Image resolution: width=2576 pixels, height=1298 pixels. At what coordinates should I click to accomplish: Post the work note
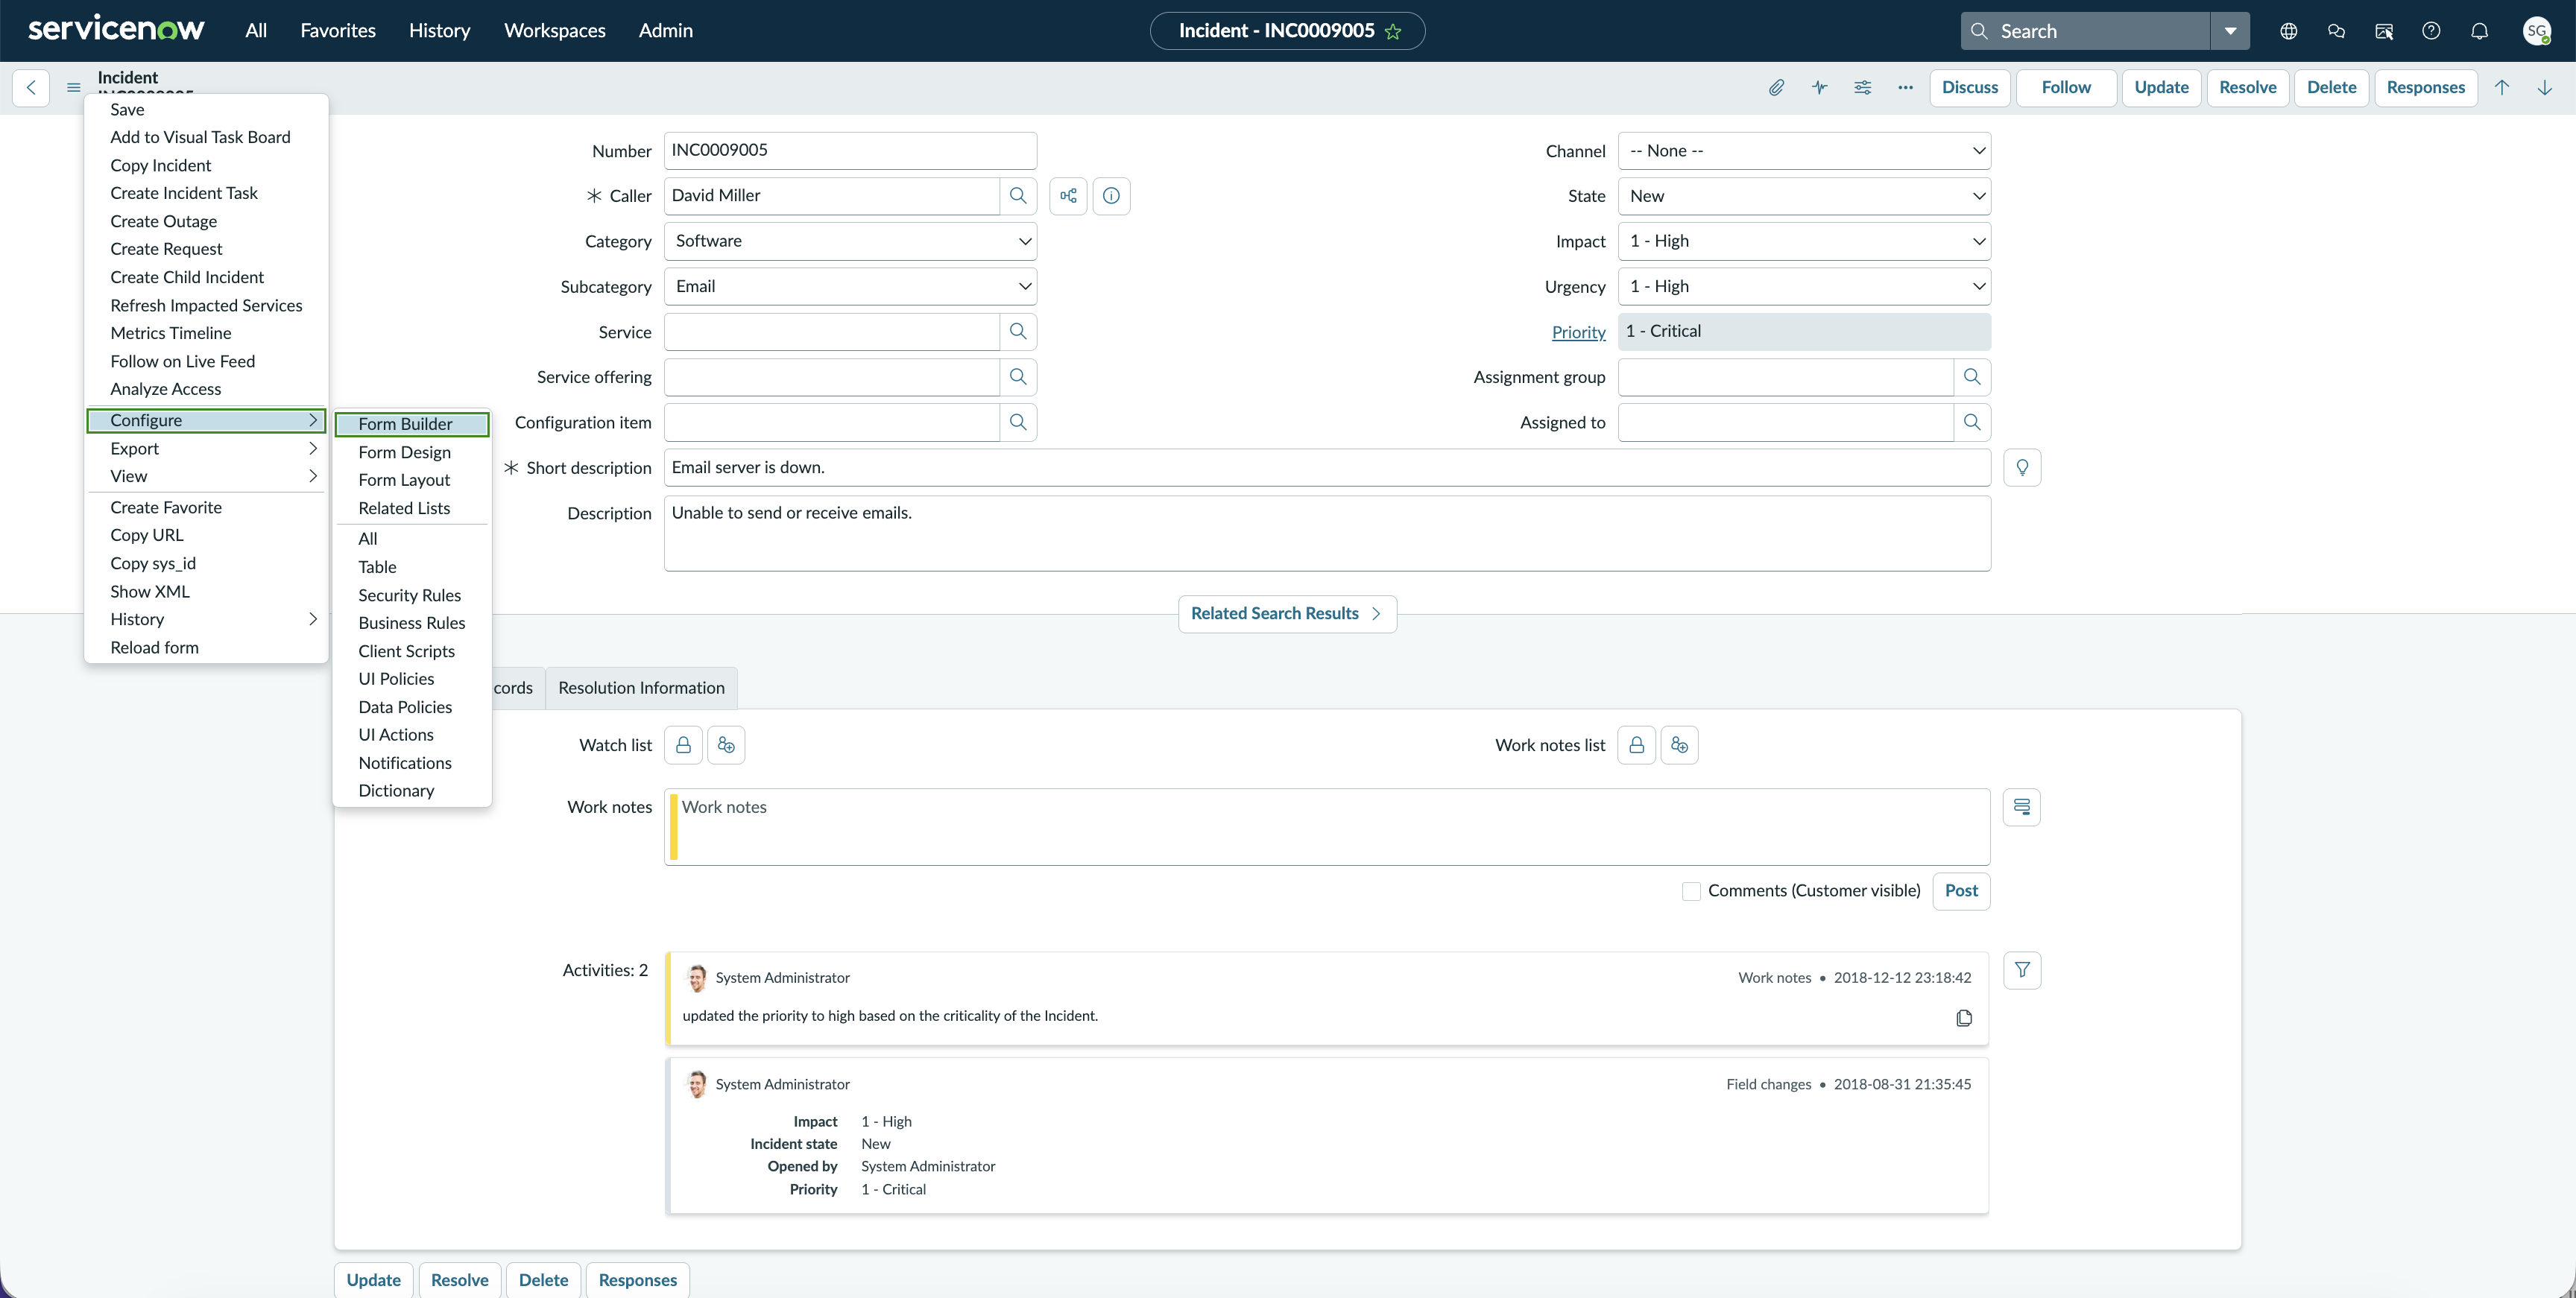click(x=1961, y=891)
